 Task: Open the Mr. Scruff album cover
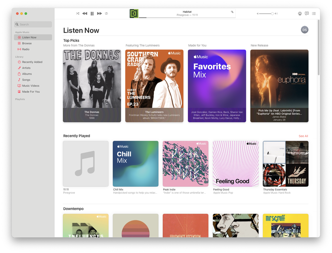pos(286,226)
